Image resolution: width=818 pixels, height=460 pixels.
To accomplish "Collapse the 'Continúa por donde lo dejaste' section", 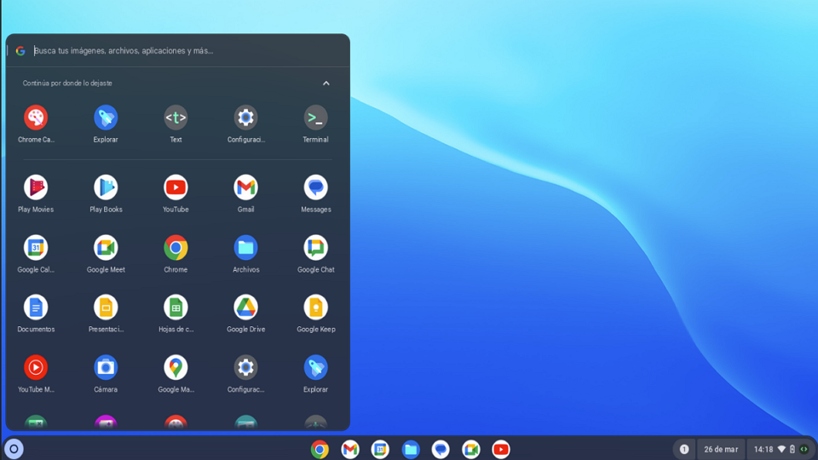I will [326, 83].
